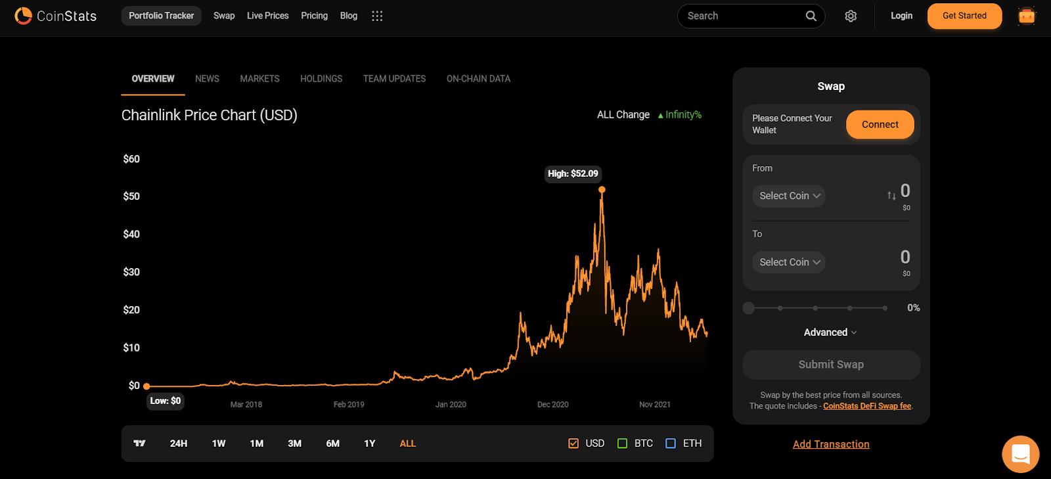The width and height of the screenshot is (1051, 479).
Task: Click the swap percentage slider handle
Action: [x=748, y=308]
